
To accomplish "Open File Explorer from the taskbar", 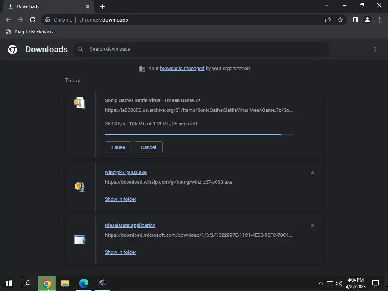I will tap(65, 283).
